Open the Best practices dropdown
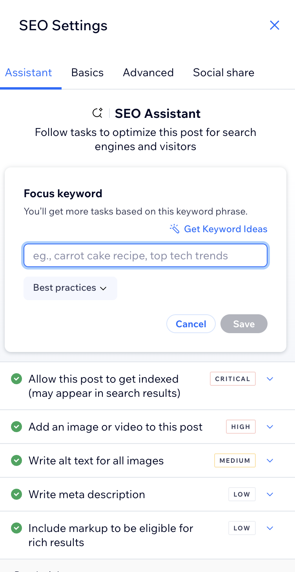 (70, 288)
